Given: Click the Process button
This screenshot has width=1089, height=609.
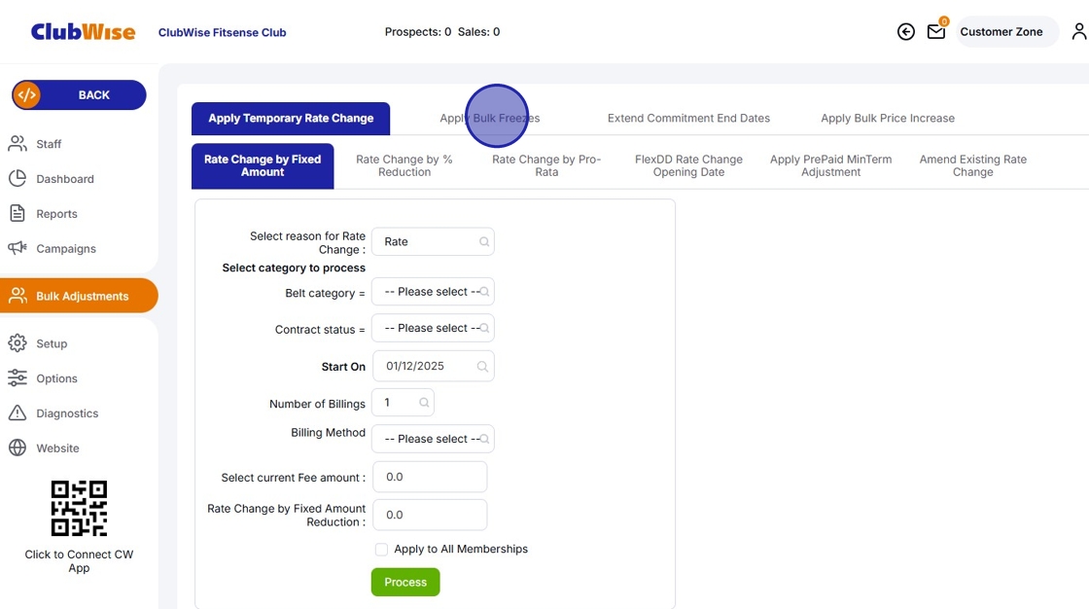Looking at the screenshot, I should (x=405, y=582).
